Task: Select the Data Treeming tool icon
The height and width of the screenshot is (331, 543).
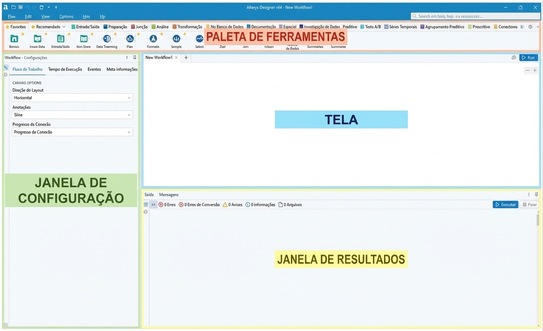Action: (107, 38)
